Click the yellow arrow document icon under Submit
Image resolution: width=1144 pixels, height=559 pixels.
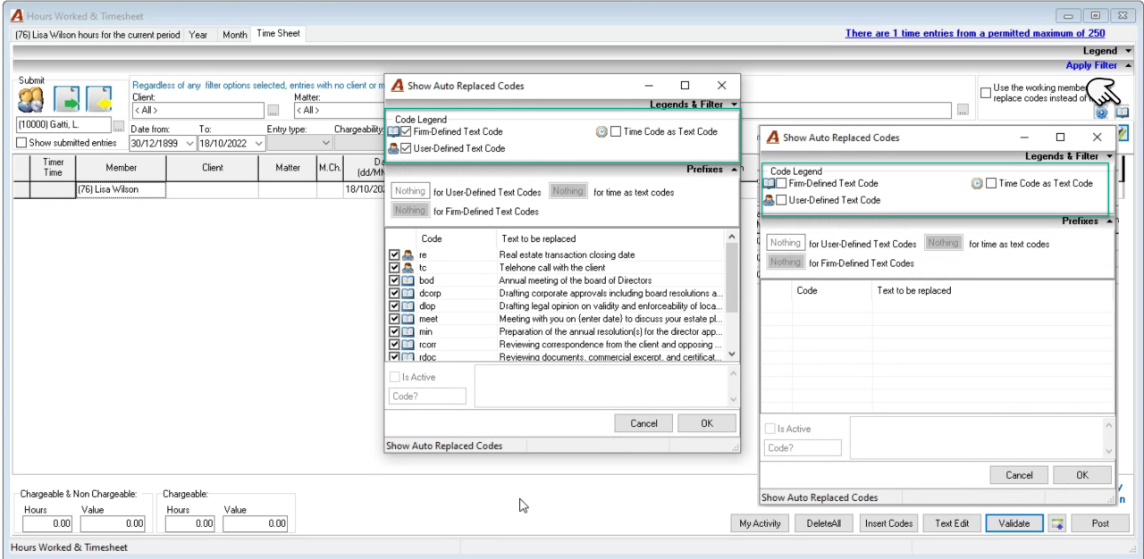(98, 98)
